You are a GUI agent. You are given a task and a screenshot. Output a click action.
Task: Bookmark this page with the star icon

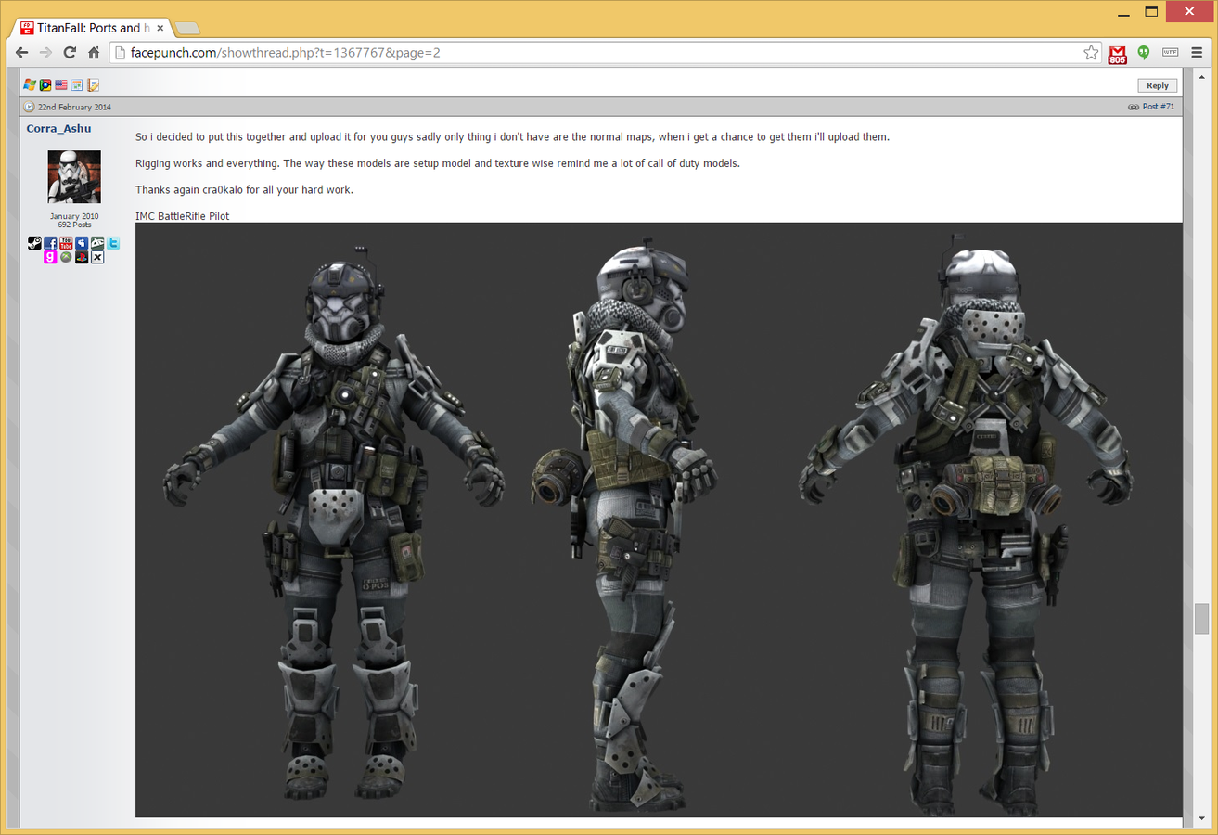click(x=1091, y=53)
